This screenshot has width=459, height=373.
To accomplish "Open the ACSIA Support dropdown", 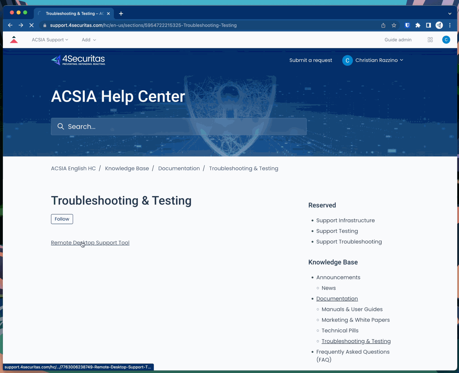I will coord(50,40).
